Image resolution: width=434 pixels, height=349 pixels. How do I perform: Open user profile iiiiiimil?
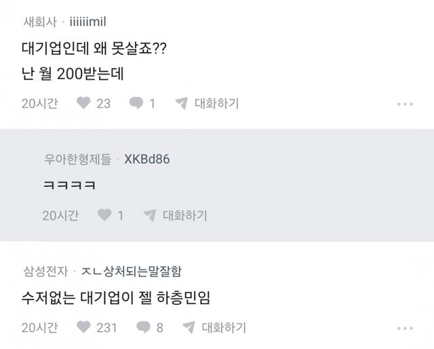click(87, 22)
